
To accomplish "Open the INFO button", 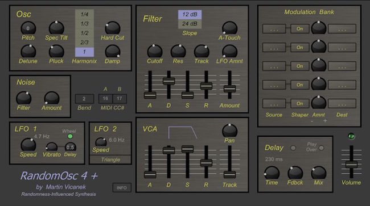I will [x=122, y=188].
